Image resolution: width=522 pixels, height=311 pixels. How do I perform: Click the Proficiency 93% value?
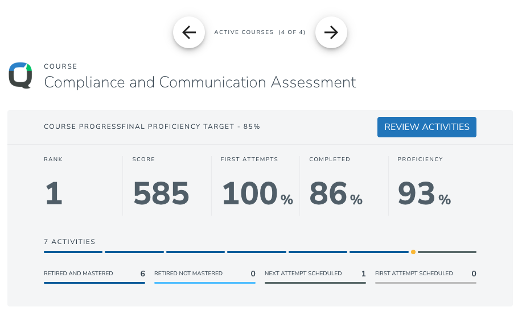[425, 193]
